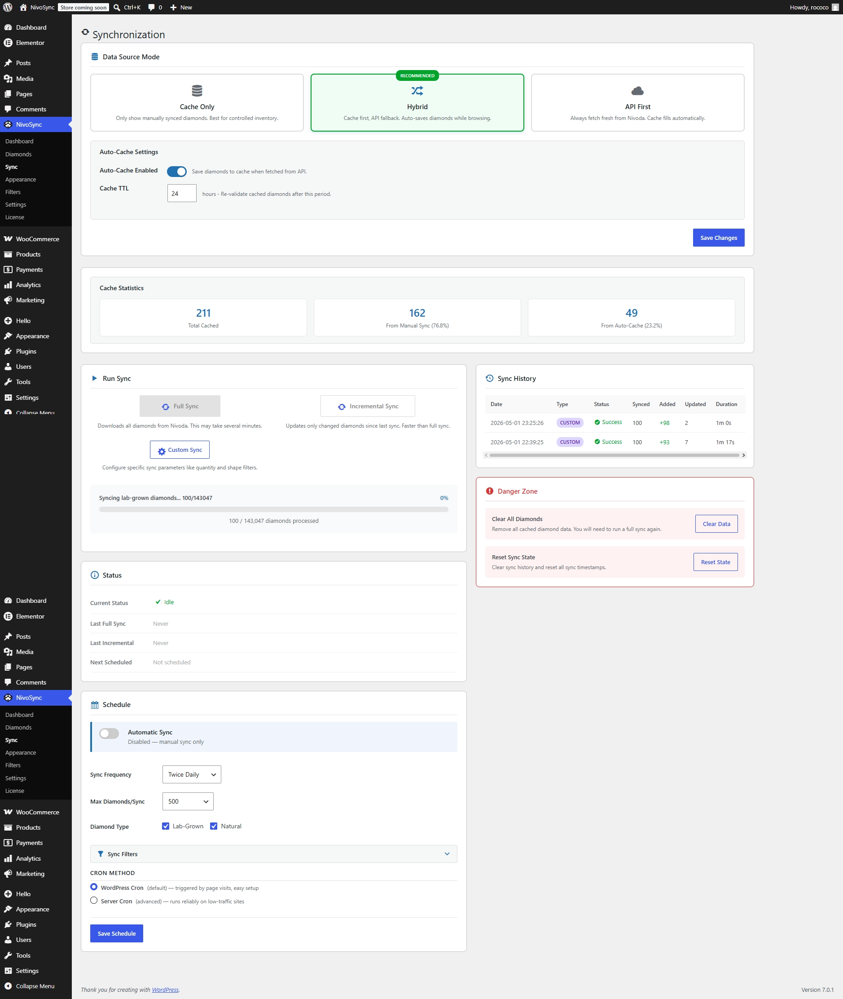Click the Success check icon in 22:39:25 row
The width and height of the screenshot is (843, 999).
click(597, 442)
